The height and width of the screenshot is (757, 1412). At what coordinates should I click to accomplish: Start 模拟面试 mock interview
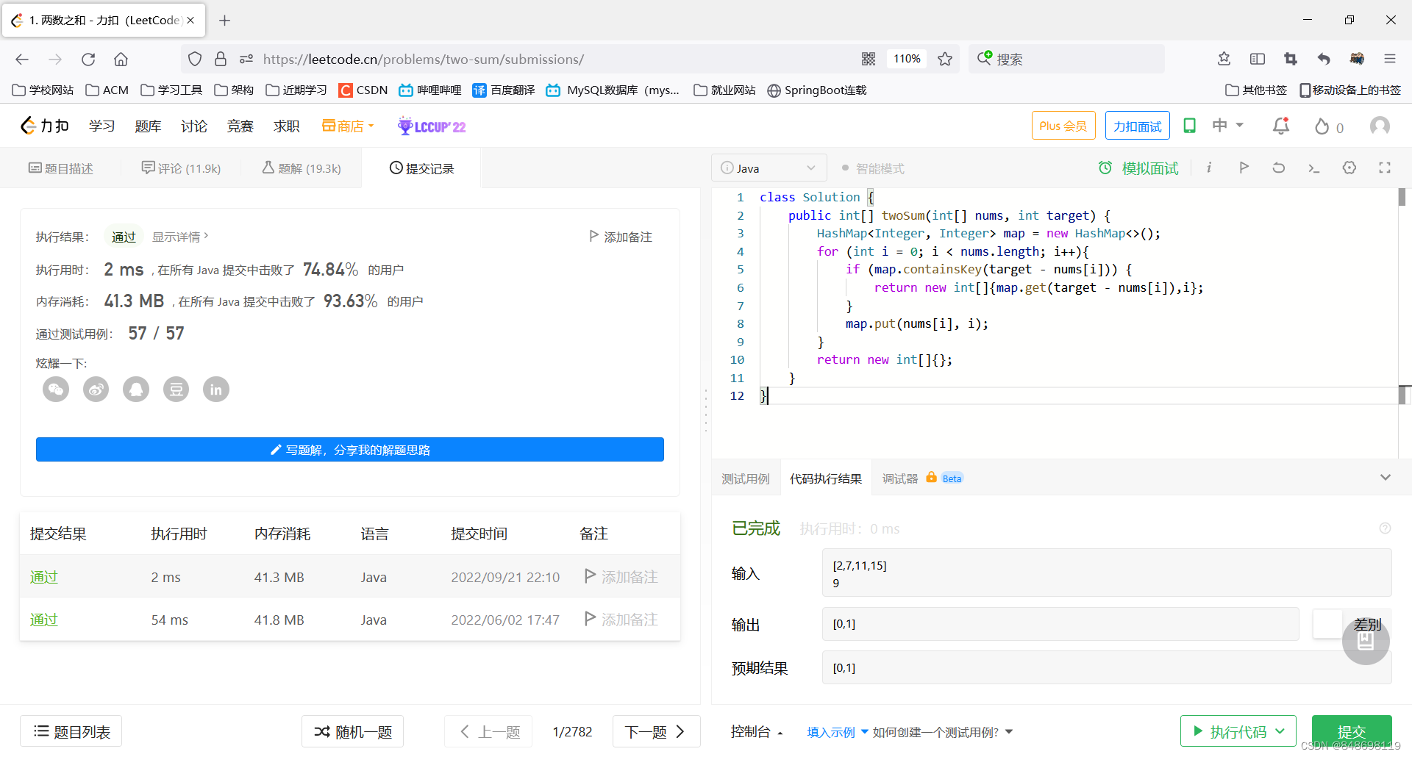pos(1138,168)
